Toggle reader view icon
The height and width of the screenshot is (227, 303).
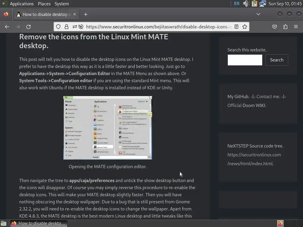[236, 27]
